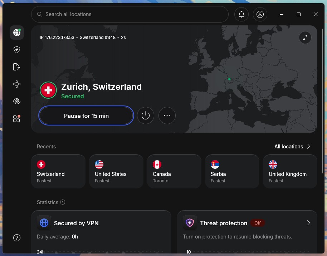This screenshot has width=327, height=256.
Task: Click Turn on protection to resume text
Action: tap(237, 237)
